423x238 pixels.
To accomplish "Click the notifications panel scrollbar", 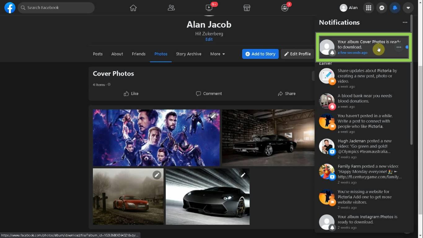I will pyautogui.click(x=411, y=79).
